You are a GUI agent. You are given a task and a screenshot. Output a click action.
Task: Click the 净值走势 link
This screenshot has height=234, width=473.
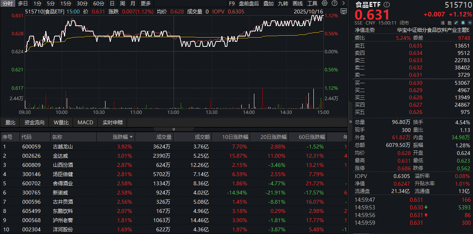[x=364, y=30]
